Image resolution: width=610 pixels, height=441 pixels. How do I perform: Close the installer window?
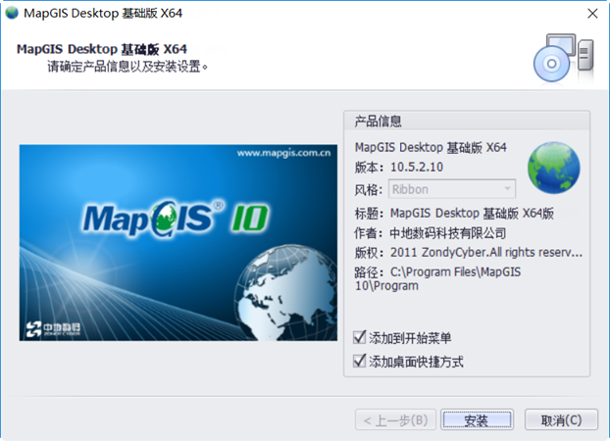[592, 13]
